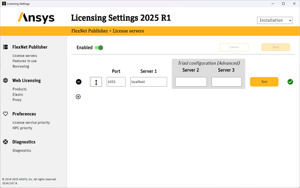Click the Save button
300x188 pixels.
275,47
